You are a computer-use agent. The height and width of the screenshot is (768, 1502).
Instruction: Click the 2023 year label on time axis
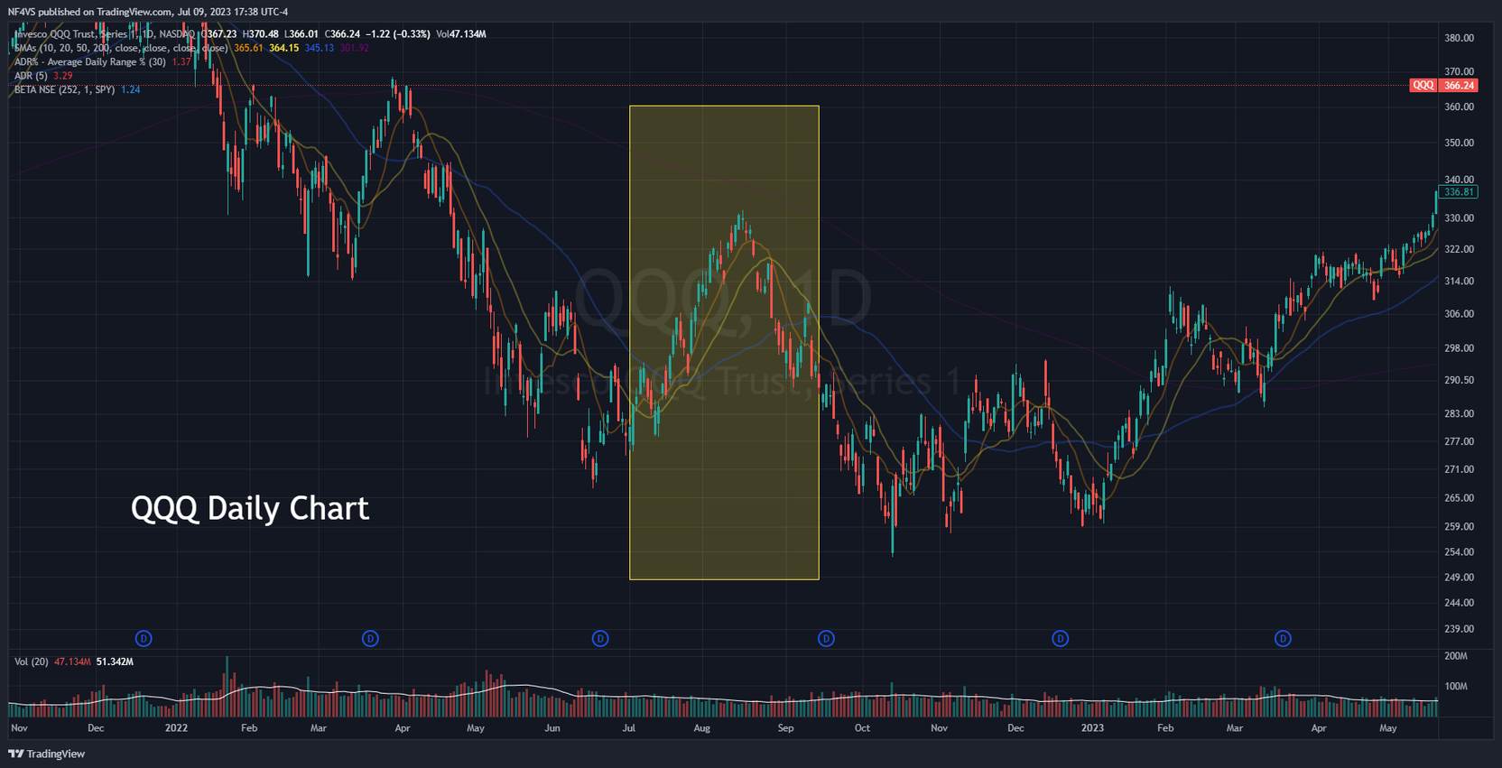[x=1092, y=727]
